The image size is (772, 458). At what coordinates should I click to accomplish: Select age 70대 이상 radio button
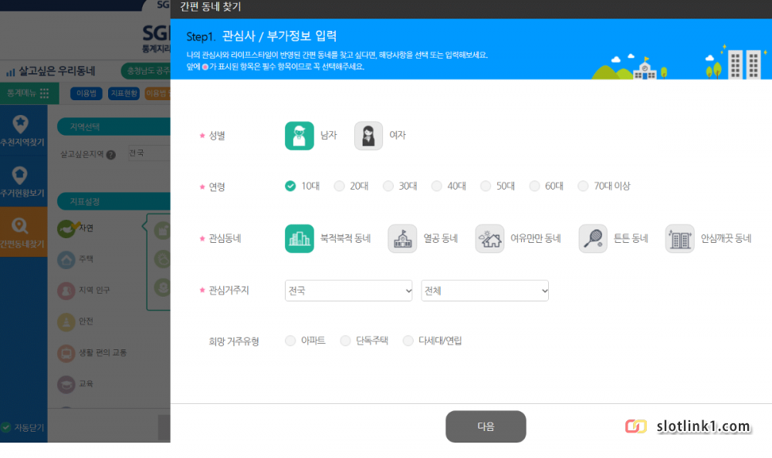pos(583,186)
